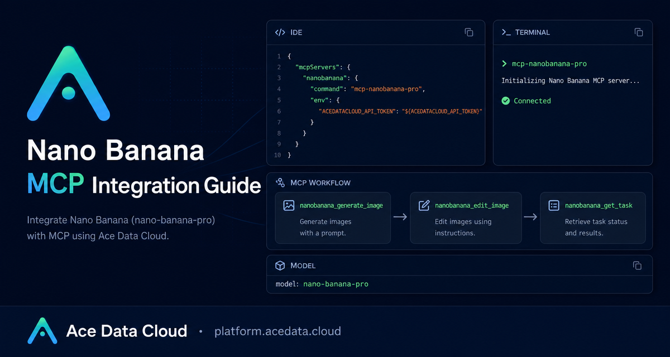Click the "env" key on line 5
The image size is (670, 357).
click(320, 100)
